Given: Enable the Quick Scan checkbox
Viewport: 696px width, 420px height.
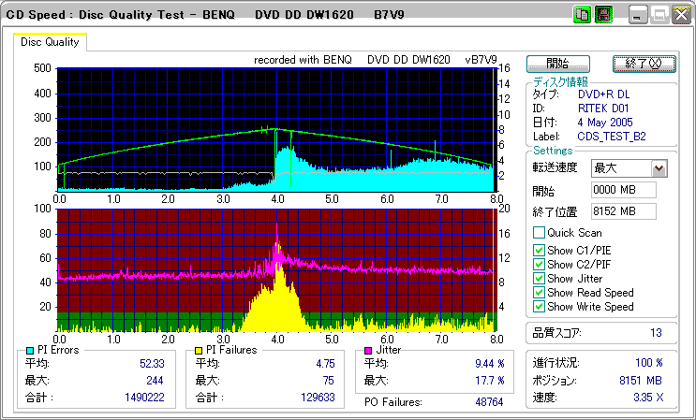Looking at the screenshot, I should point(539,233).
